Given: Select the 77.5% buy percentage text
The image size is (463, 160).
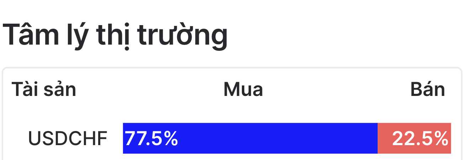Looking at the screenshot, I should pyautogui.click(x=151, y=138).
